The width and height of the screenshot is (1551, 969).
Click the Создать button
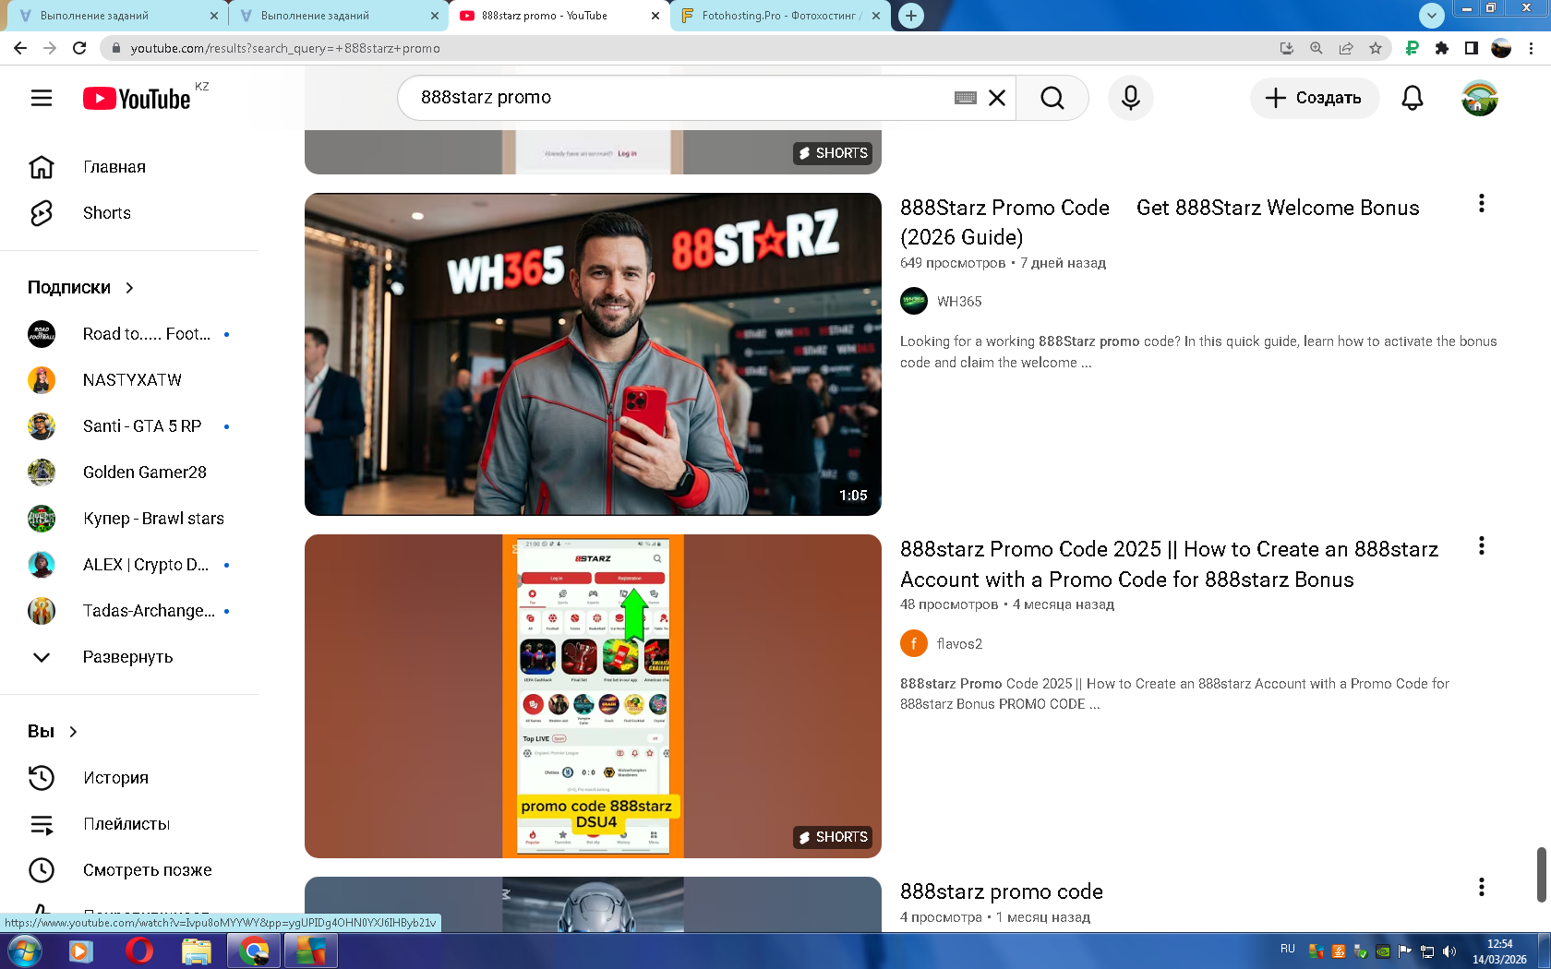[1314, 98]
